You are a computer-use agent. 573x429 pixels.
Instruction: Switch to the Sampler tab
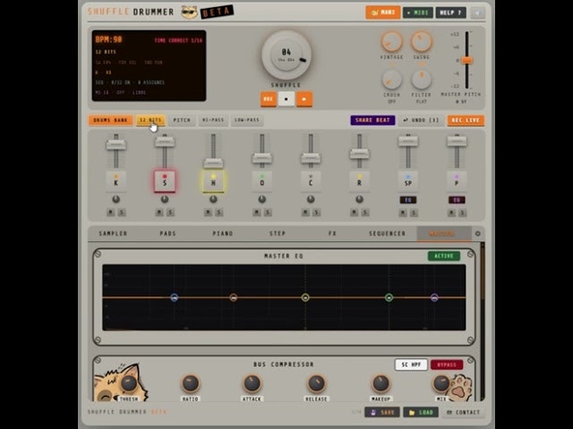[x=113, y=233]
